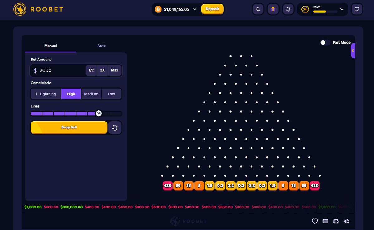Image resolution: width=374 pixels, height=230 pixels.
Task: Expand the raw user profile menu
Action: tap(342, 9)
